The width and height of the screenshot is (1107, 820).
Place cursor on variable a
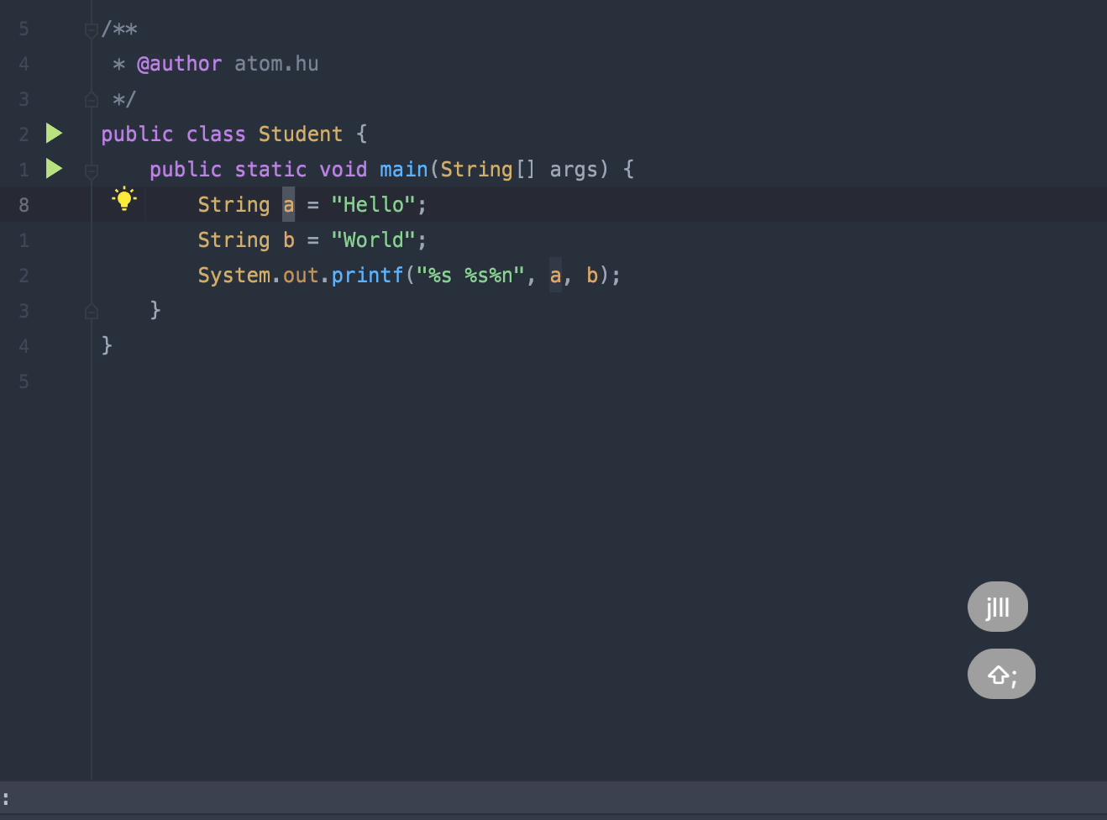287,204
